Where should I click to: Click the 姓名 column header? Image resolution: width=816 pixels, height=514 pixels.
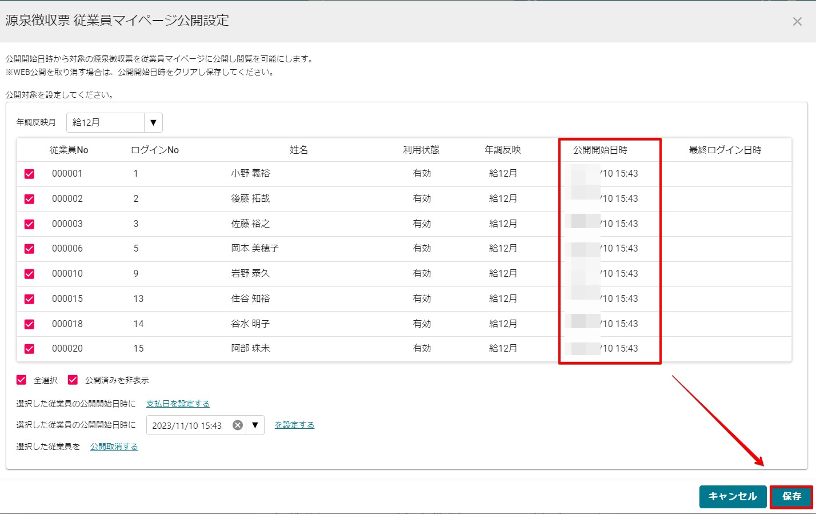[299, 150]
